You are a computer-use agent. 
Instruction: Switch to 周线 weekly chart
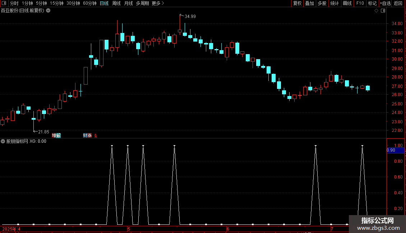tap(116, 3)
